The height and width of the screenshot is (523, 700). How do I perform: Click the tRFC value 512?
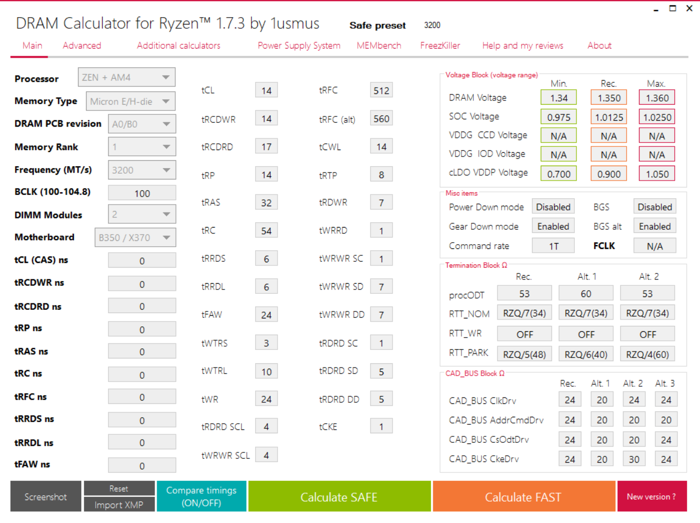tap(381, 90)
